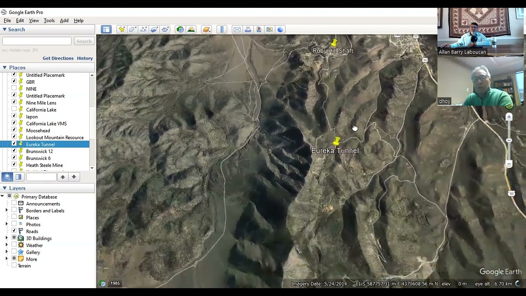Image resolution: width=526 pixels, height=296 pixels.
Task: Click the Record a Tour icon
Action: tap(165, 29)
